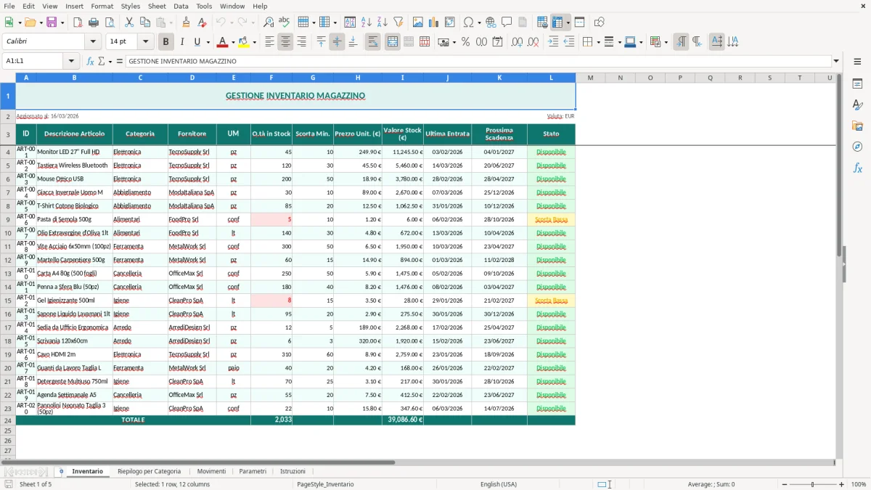Viewport: 871px width, 490px height.
Task: Switch to Movimenti sheet tab
Action: 211,471
